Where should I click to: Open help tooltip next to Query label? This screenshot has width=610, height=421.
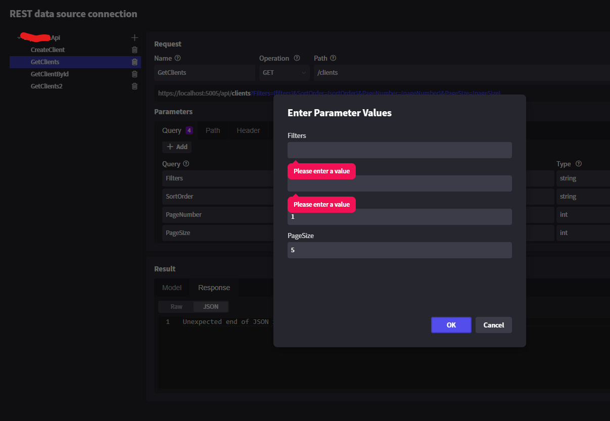(x=186, y=164)
